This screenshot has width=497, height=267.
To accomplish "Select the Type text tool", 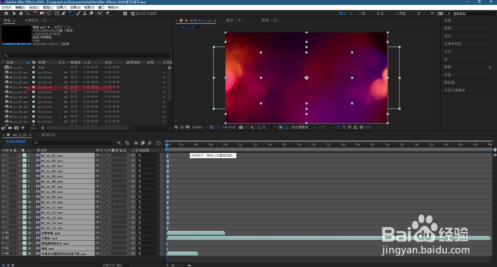I will click(70, 13).
